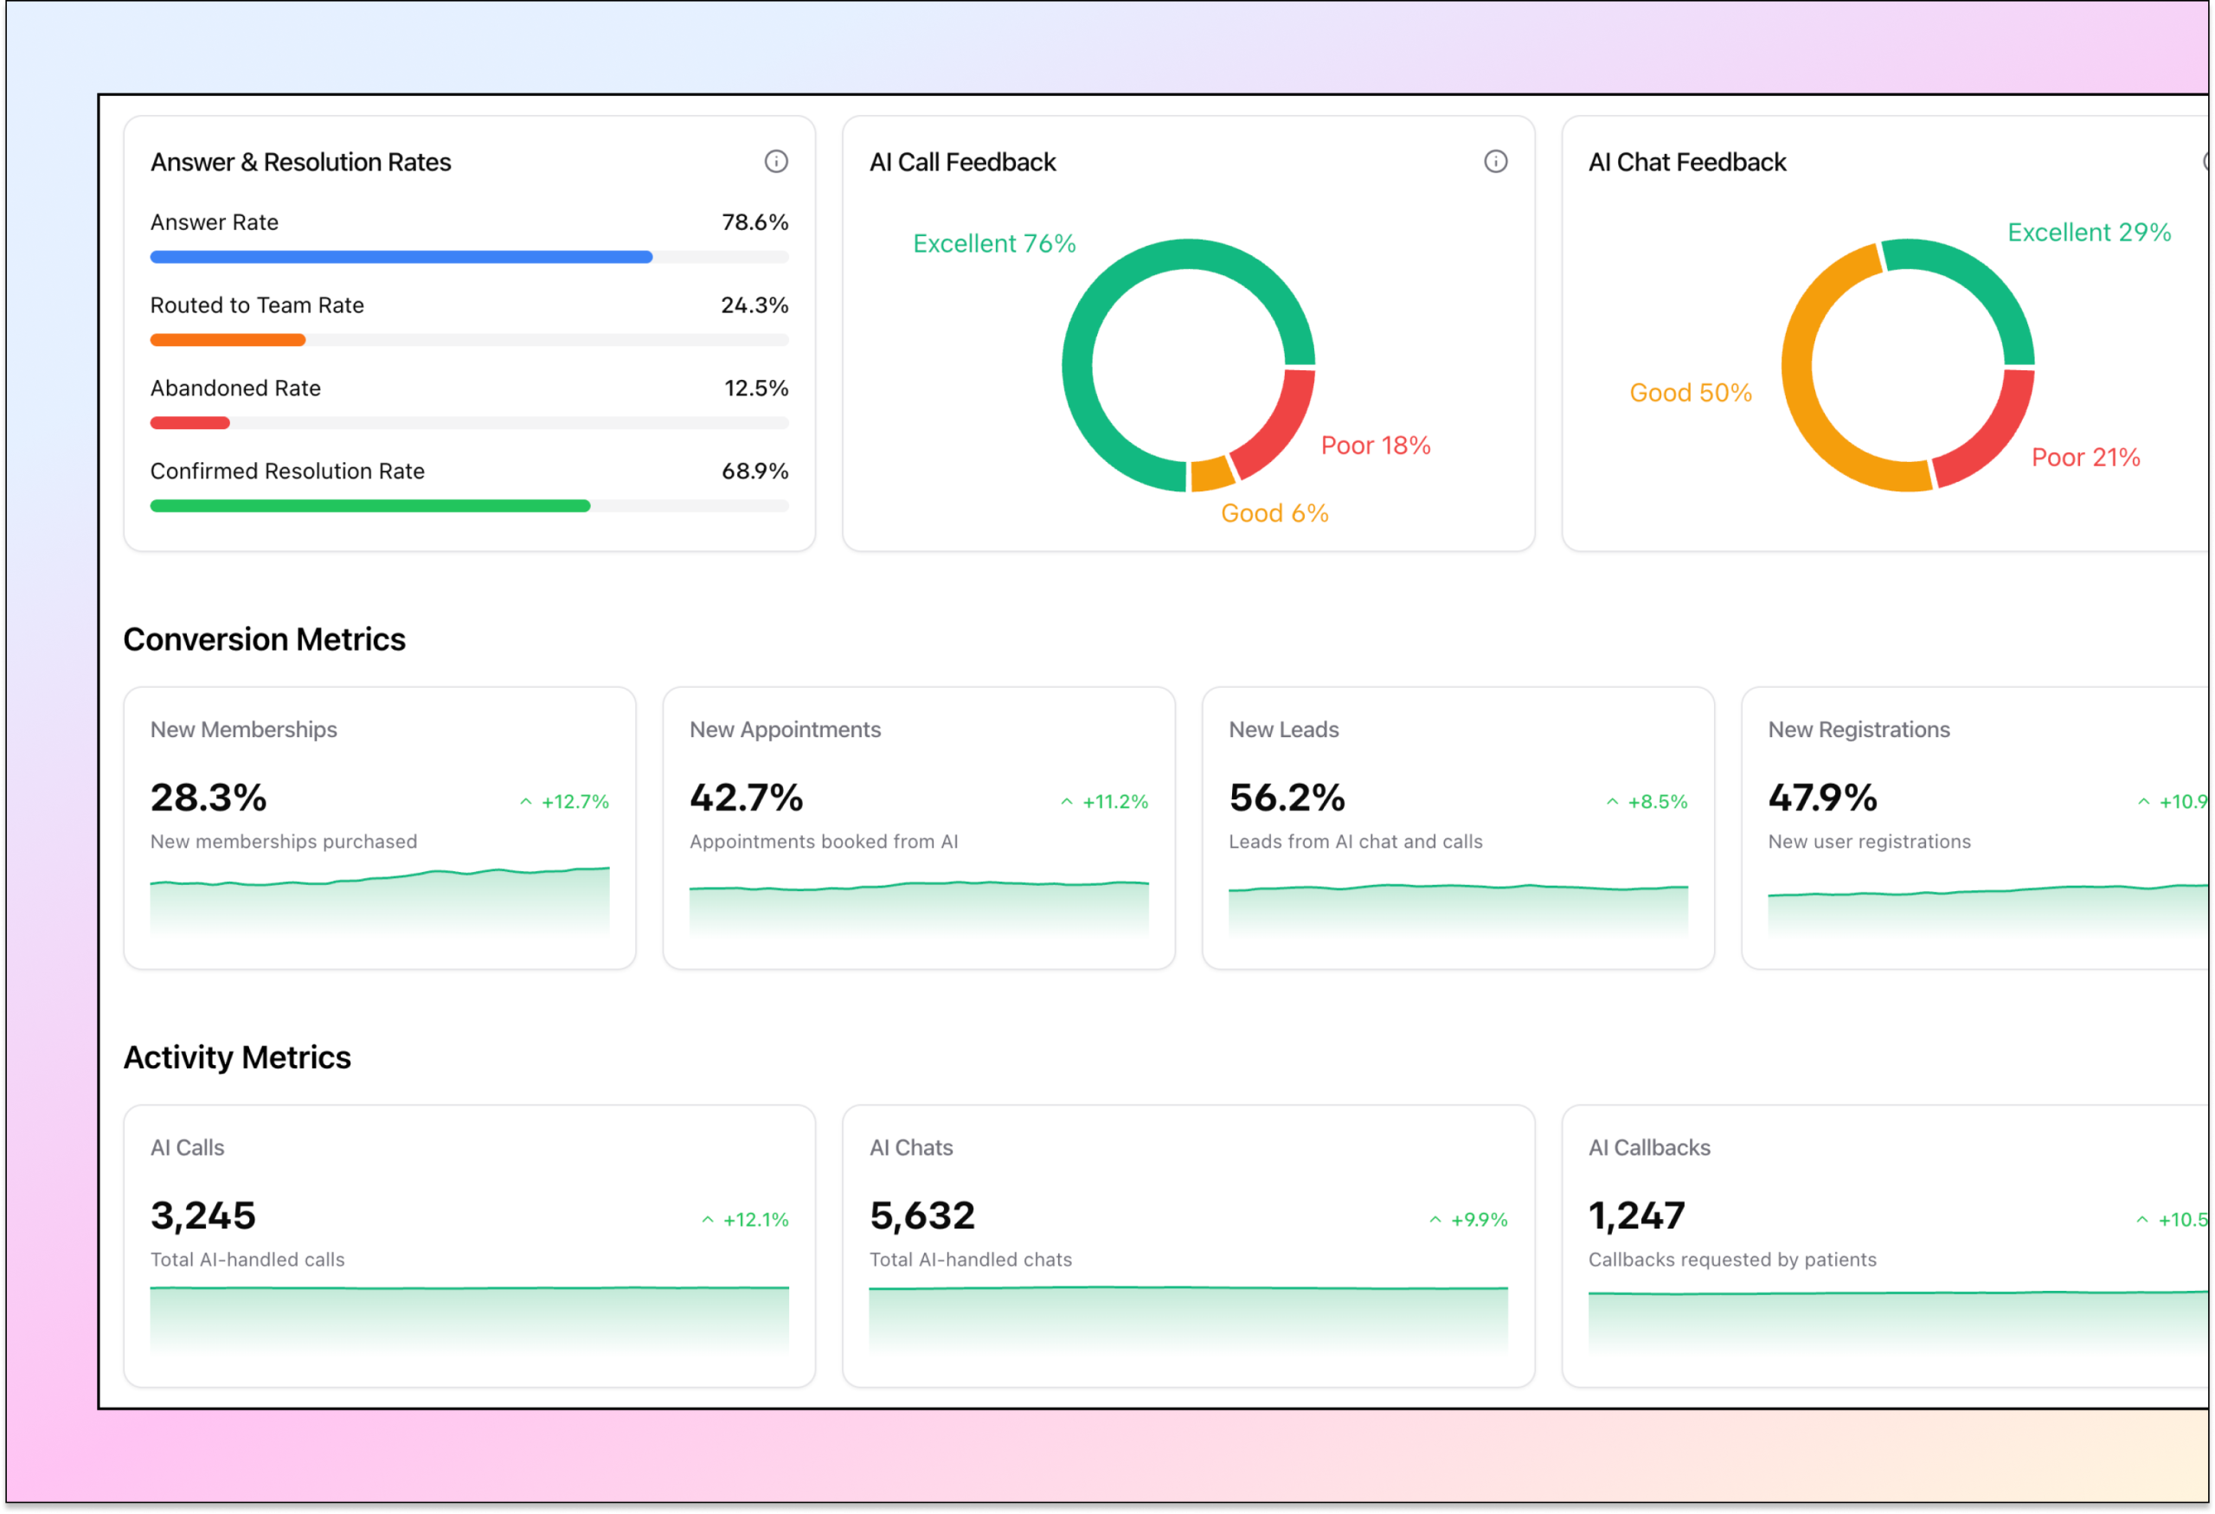
Task: Click info icon on Answer & Resolution Rates
Action: 776,161
